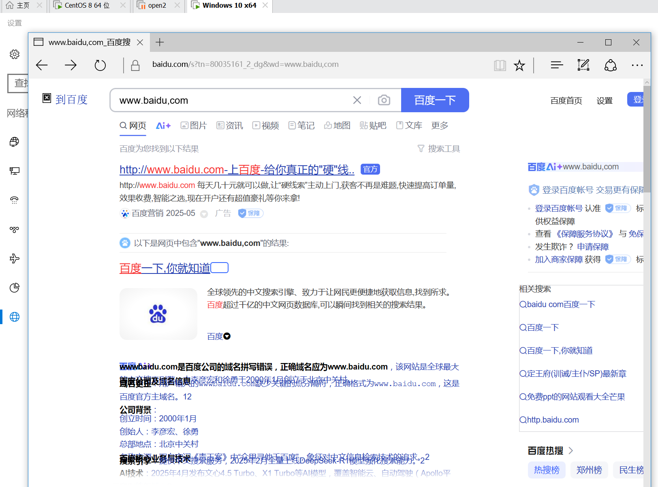Switch to the 文库 tab
658x487 pixels.
coord(409,126)
